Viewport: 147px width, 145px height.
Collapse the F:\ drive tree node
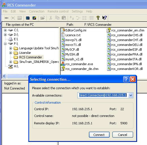pyautogui.click(x=5, y=44)
